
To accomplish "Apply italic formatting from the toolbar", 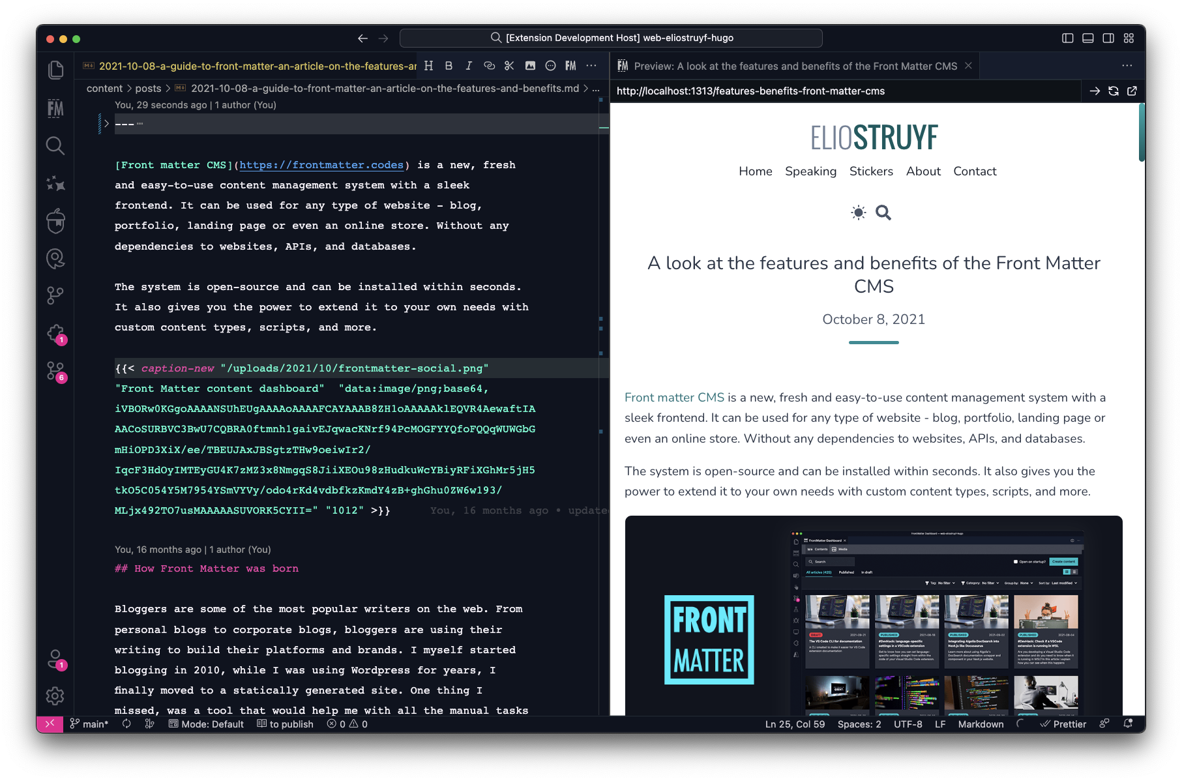I will click(468, 65).
